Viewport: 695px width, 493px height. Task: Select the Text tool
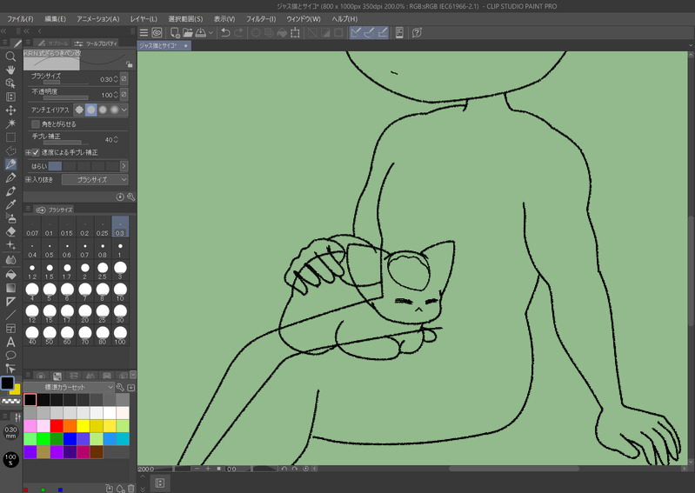[x=10, y=342]
